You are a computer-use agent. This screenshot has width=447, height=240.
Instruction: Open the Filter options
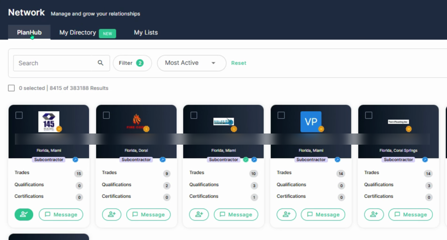132,63
